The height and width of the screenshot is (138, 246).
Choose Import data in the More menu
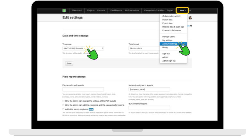pos(167,20)
